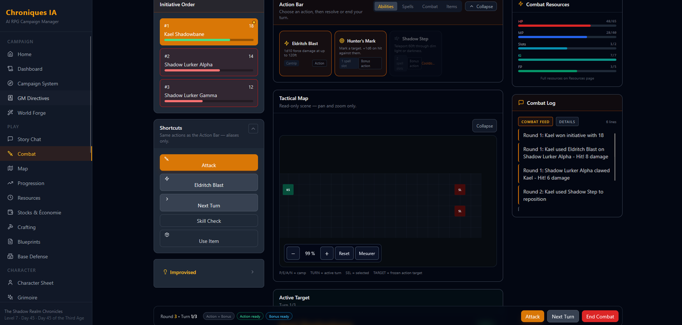Screen dimensions: 682x325
Task: Open Campaign System compass icon
Action: coord(11,84)
